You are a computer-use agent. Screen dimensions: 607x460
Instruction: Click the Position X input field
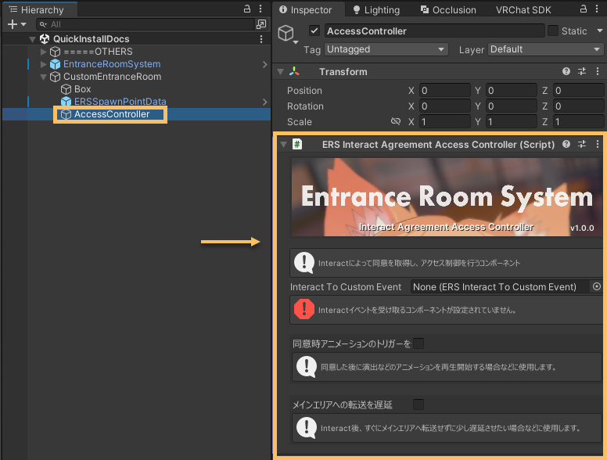(444, 91)
